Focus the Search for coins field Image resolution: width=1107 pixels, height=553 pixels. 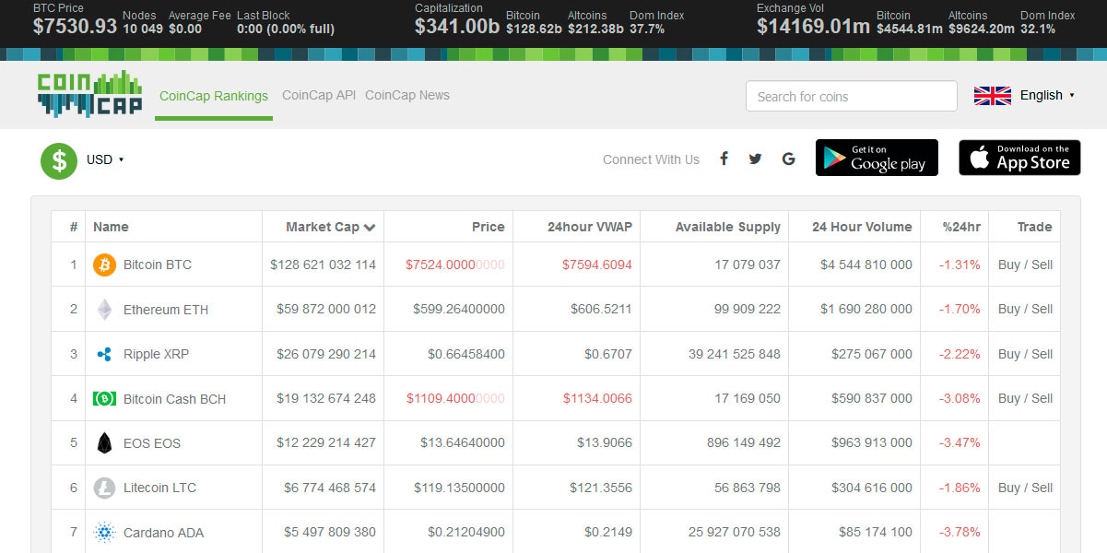pyautogui.click(x=852, y=96)
